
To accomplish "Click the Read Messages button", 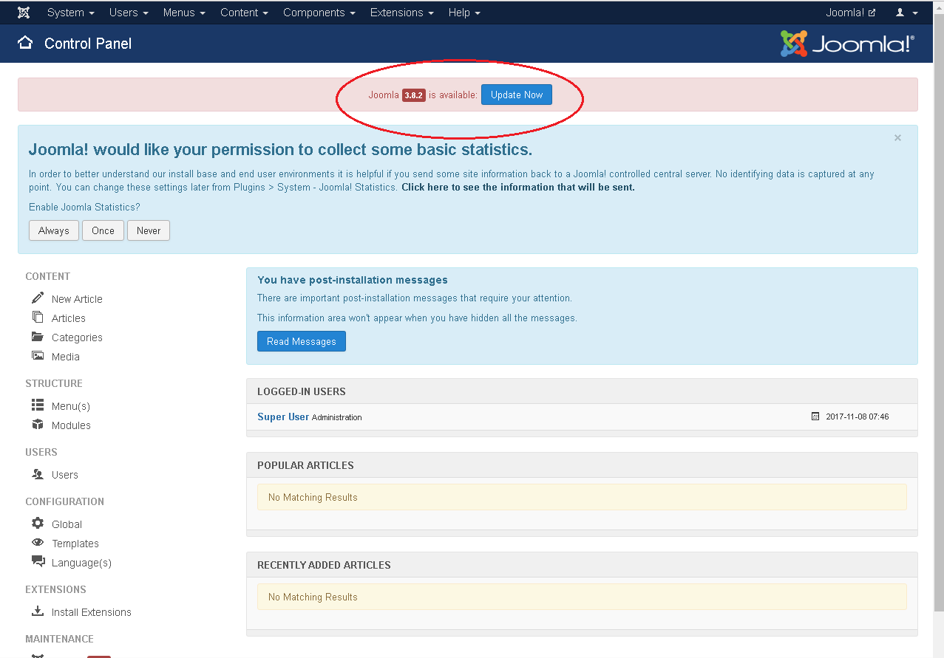I will tap(302, 341).
